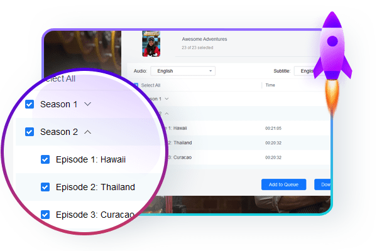Click the 'Subtitle:' label

tap(281, 71)
